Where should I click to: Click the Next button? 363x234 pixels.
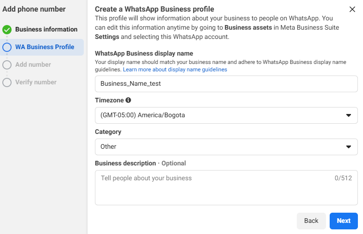tap(344, 221)
